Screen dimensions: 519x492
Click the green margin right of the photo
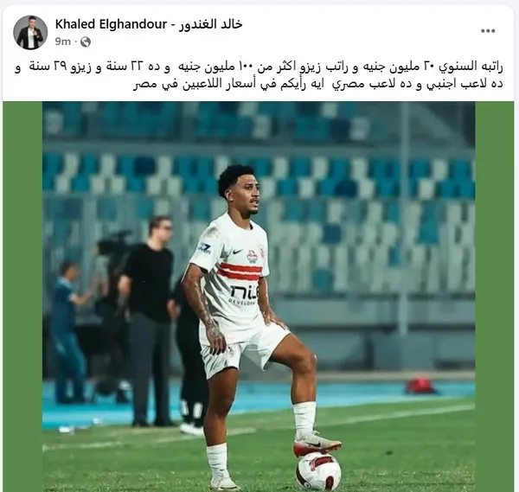(x=494, y=297)
